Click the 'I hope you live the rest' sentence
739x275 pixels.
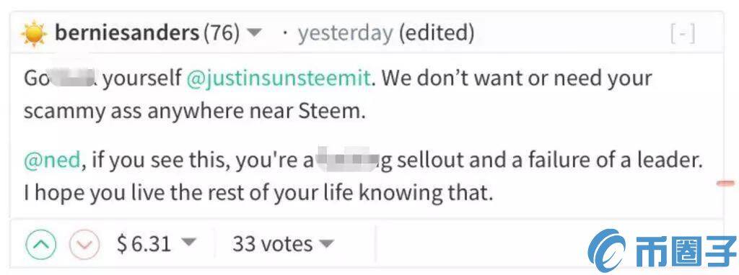click(x=258, y=193)
